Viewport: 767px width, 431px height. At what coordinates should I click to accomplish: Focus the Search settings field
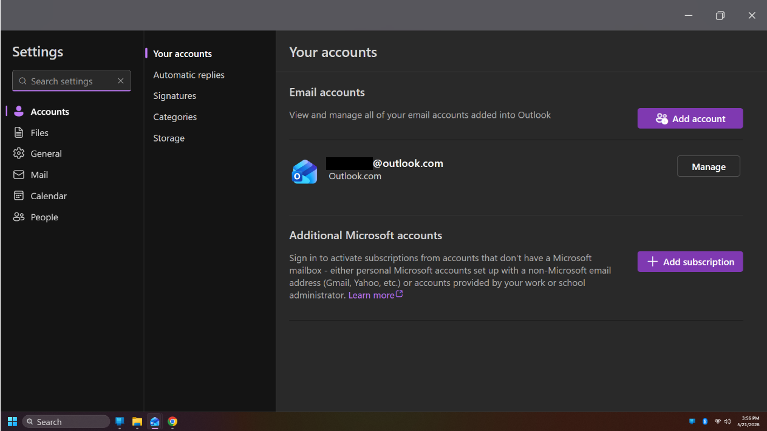point(72,81)
